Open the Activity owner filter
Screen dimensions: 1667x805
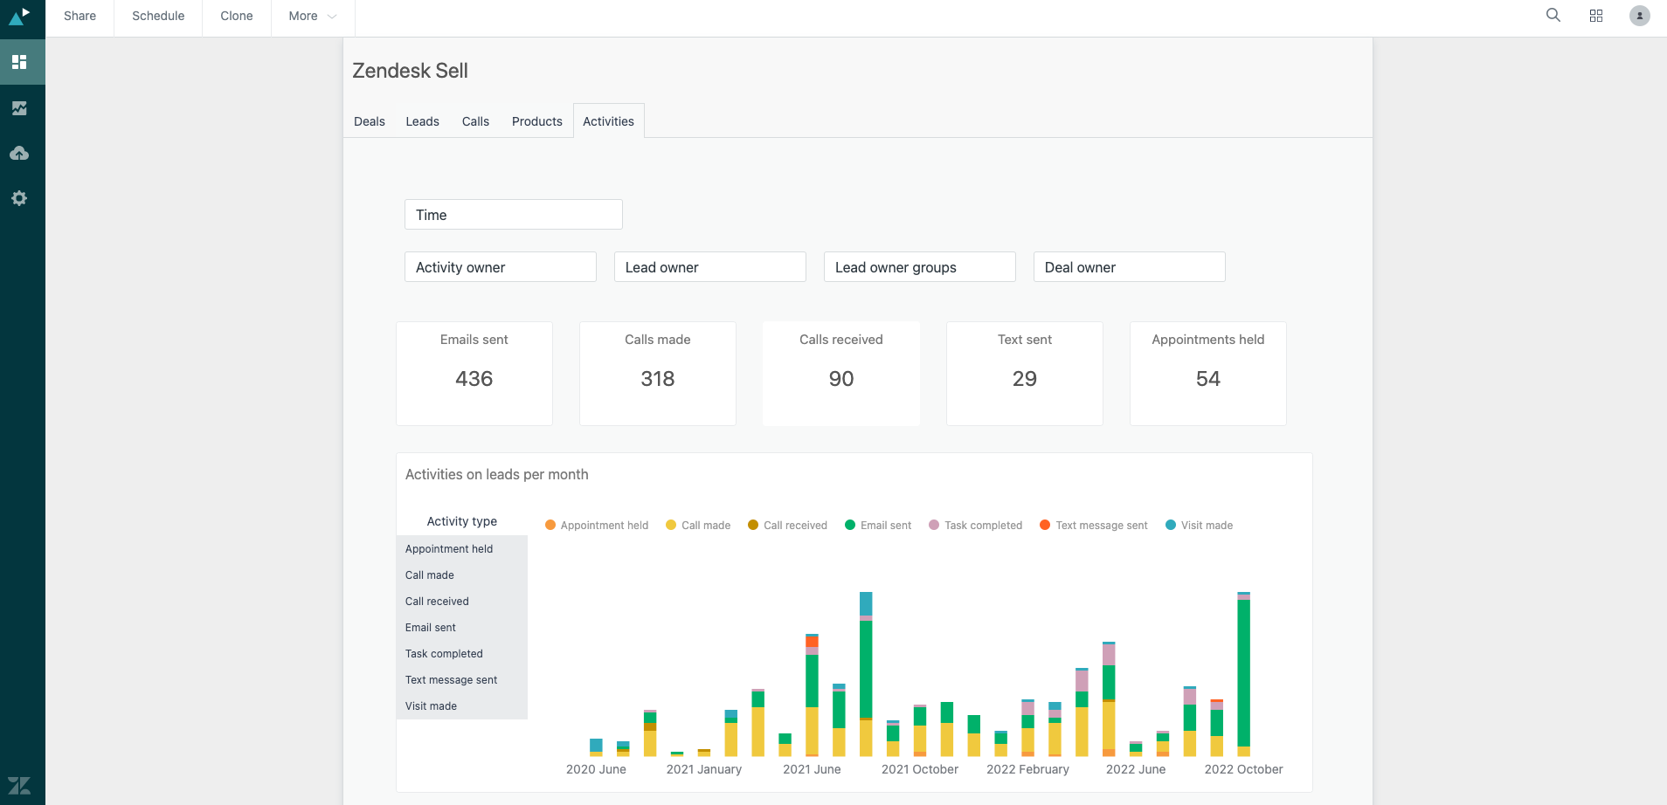click(x=500, y=267)
